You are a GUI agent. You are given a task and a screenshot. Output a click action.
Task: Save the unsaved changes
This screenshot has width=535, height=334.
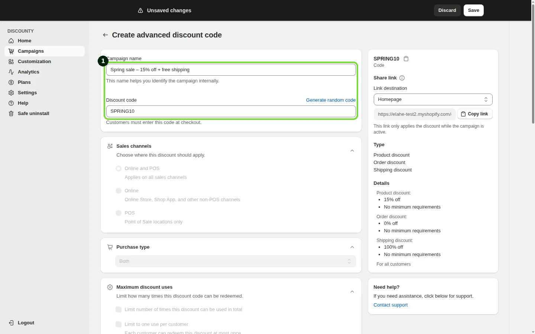tap(474, 10)
